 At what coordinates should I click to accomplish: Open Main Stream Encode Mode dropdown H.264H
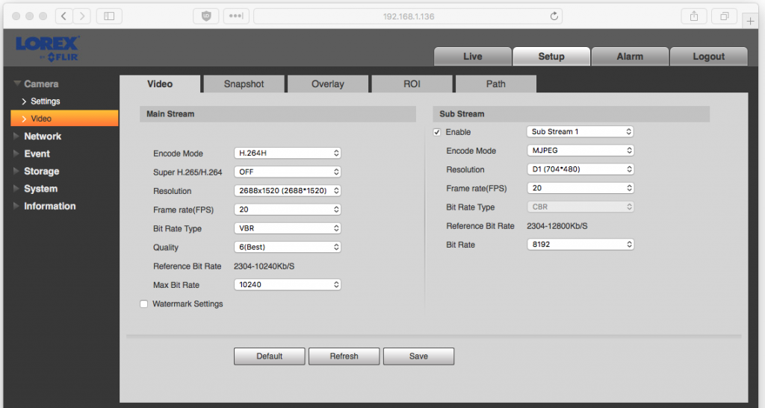coord(288,153)
